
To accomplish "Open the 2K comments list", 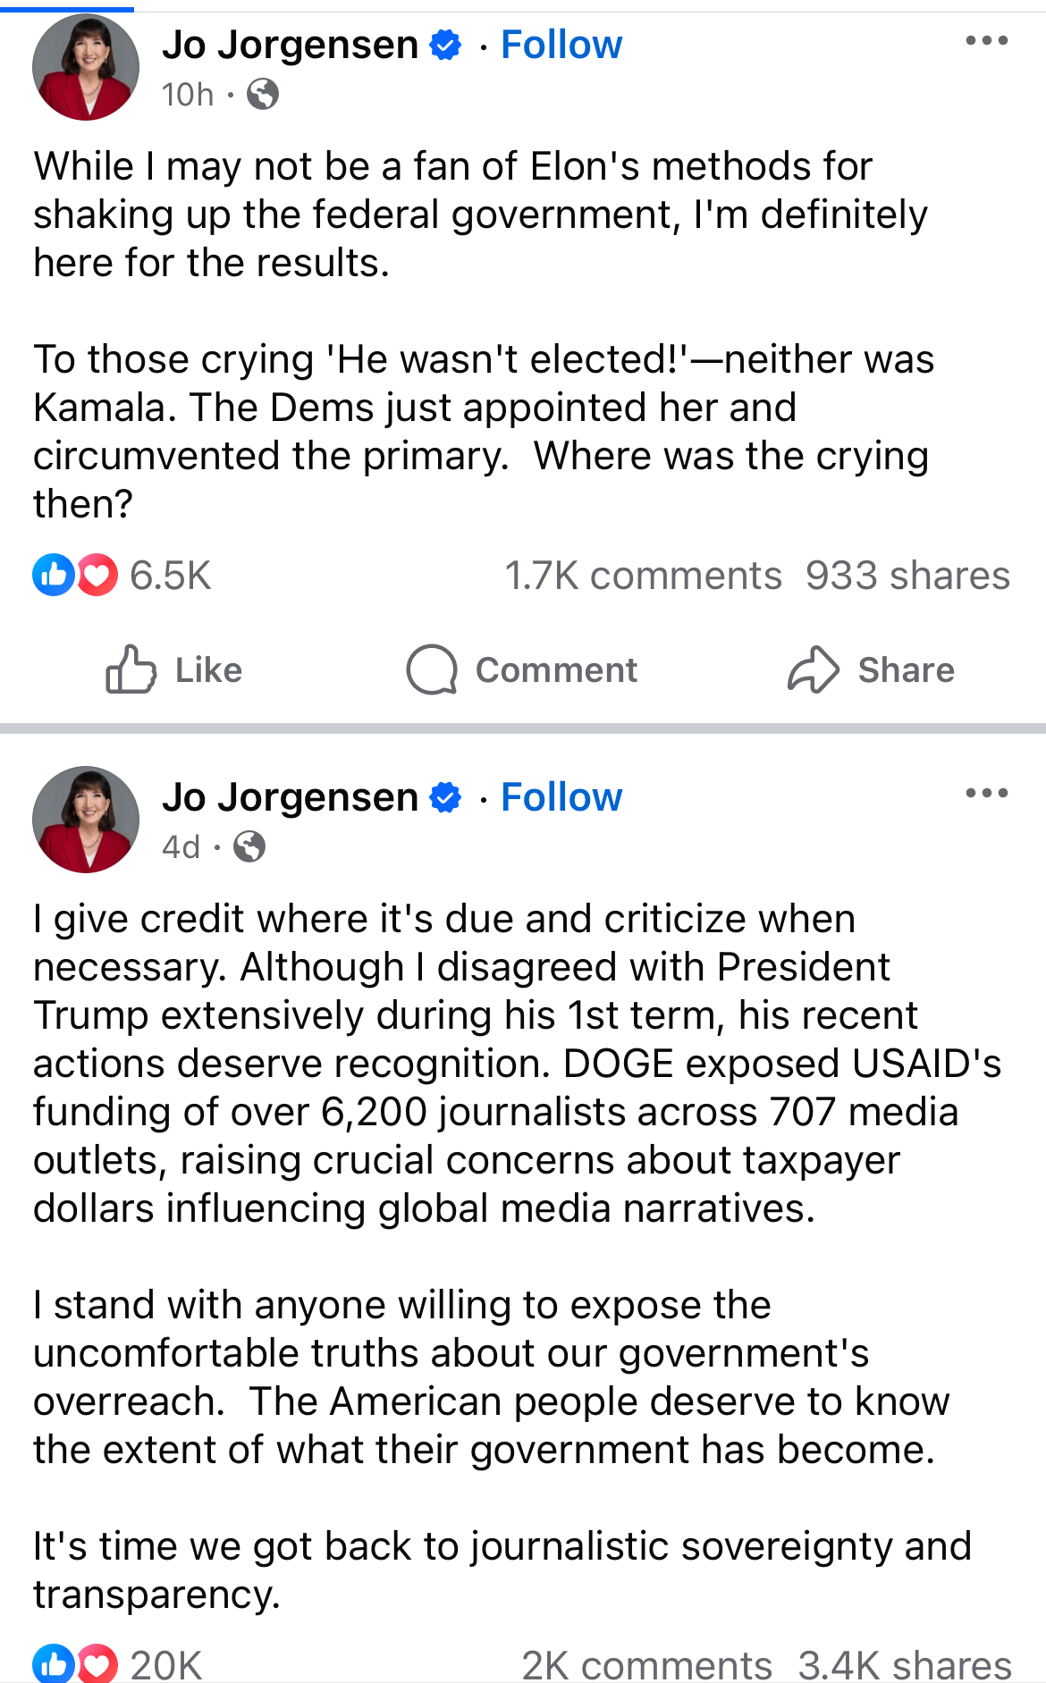I will (x=646, y=1665).
